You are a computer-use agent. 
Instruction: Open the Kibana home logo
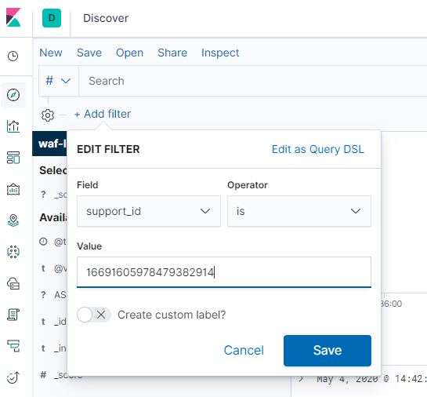click(x=13, y=17)
